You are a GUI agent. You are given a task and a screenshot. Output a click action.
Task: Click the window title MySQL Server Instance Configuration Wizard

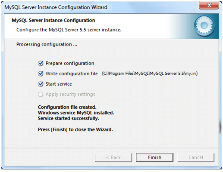pyautogui.click(x=56, y=7)
